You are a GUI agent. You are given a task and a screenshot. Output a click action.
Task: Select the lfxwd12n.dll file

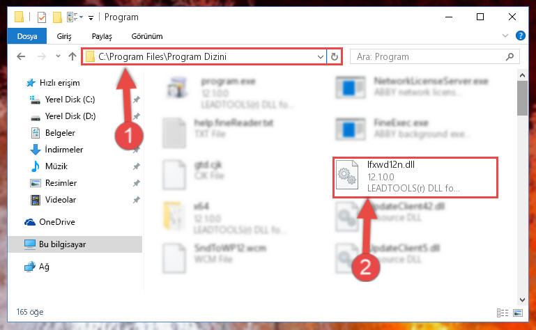(x=415, y=178)
